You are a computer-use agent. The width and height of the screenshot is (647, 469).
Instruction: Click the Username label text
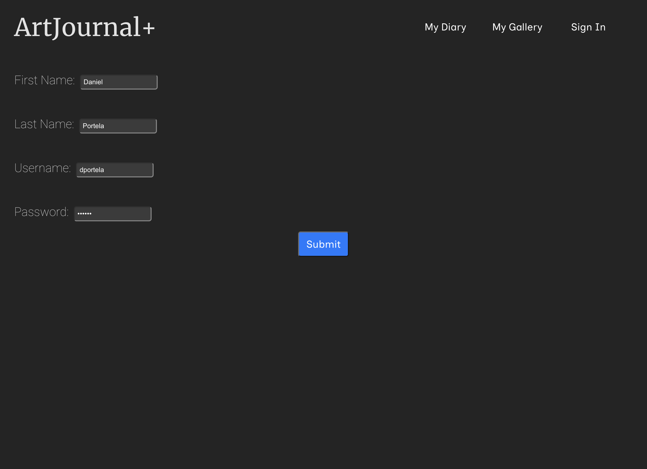42,168
